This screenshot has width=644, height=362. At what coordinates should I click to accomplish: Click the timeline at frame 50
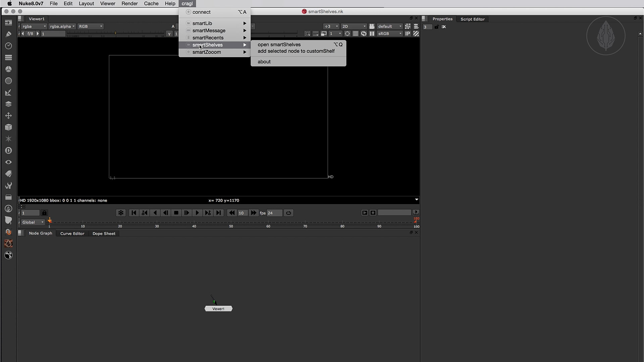231,222
